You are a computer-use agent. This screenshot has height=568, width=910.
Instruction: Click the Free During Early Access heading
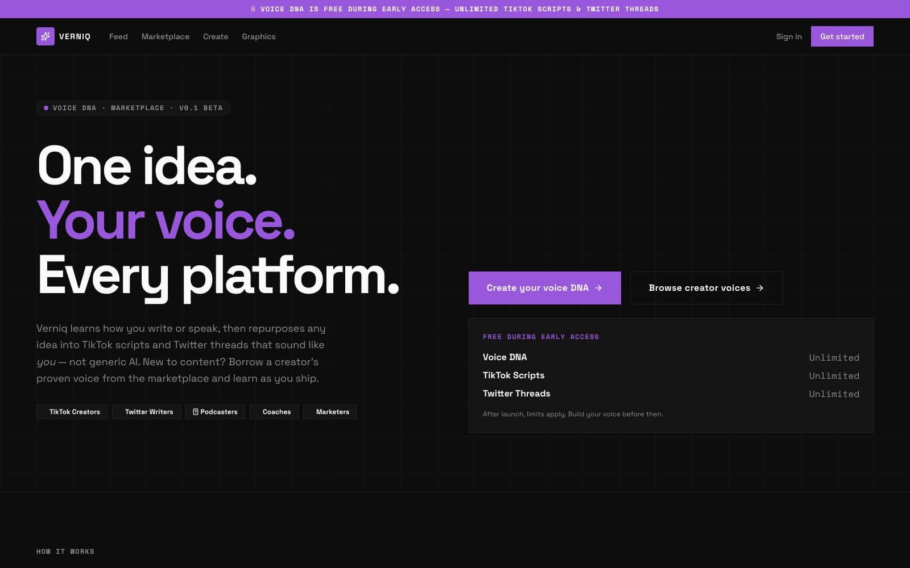pyautogui.click(x=541, y=337)
